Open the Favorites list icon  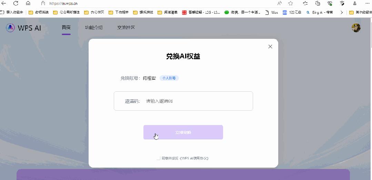click(x=305, y=3)
